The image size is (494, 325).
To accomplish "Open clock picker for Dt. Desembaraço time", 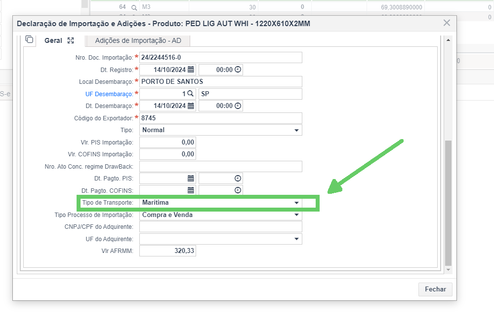I will [238, 106].
